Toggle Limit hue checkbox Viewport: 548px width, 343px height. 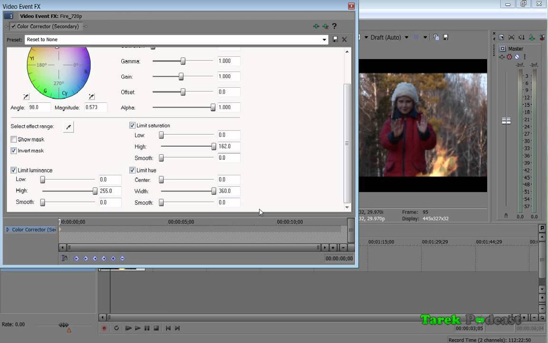pyautogui.click(x=132, y=170)
